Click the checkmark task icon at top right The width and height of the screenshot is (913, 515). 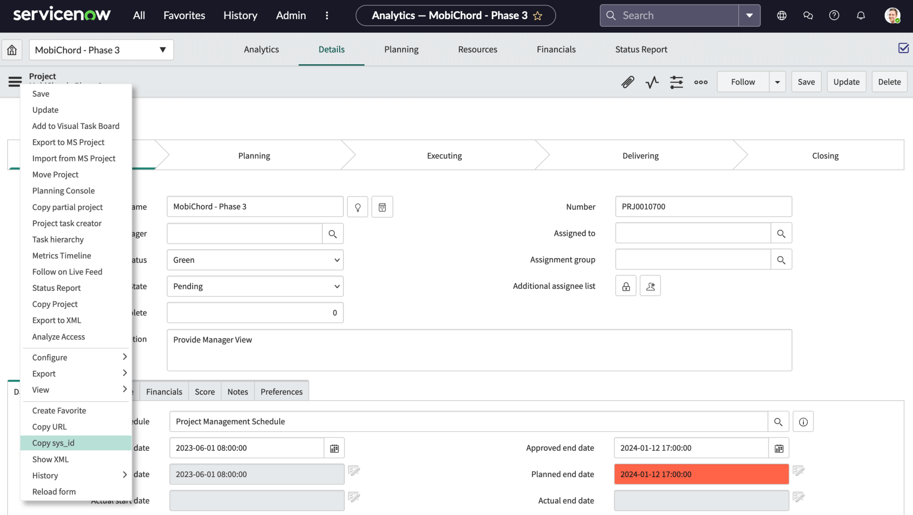coord(904,48)
